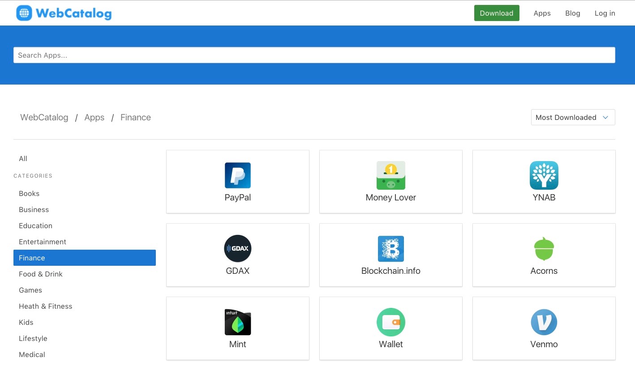Screen dimensions: 635x366
Task: Click the Acorns card title
Action: tap(544, 271)
